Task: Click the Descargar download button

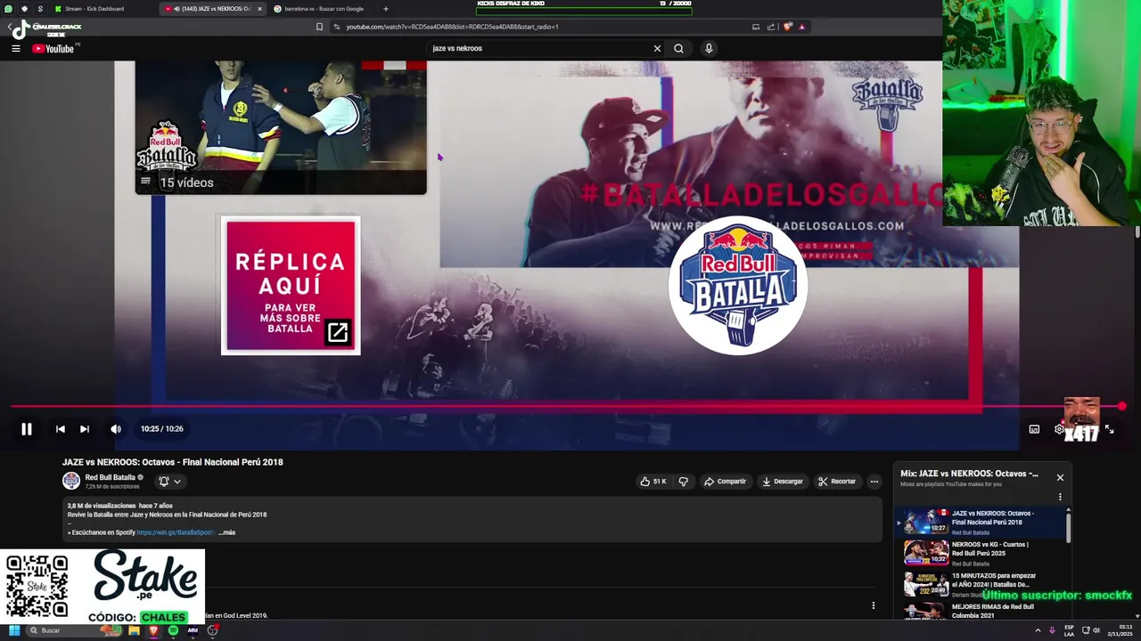Action: pos(782,482)
